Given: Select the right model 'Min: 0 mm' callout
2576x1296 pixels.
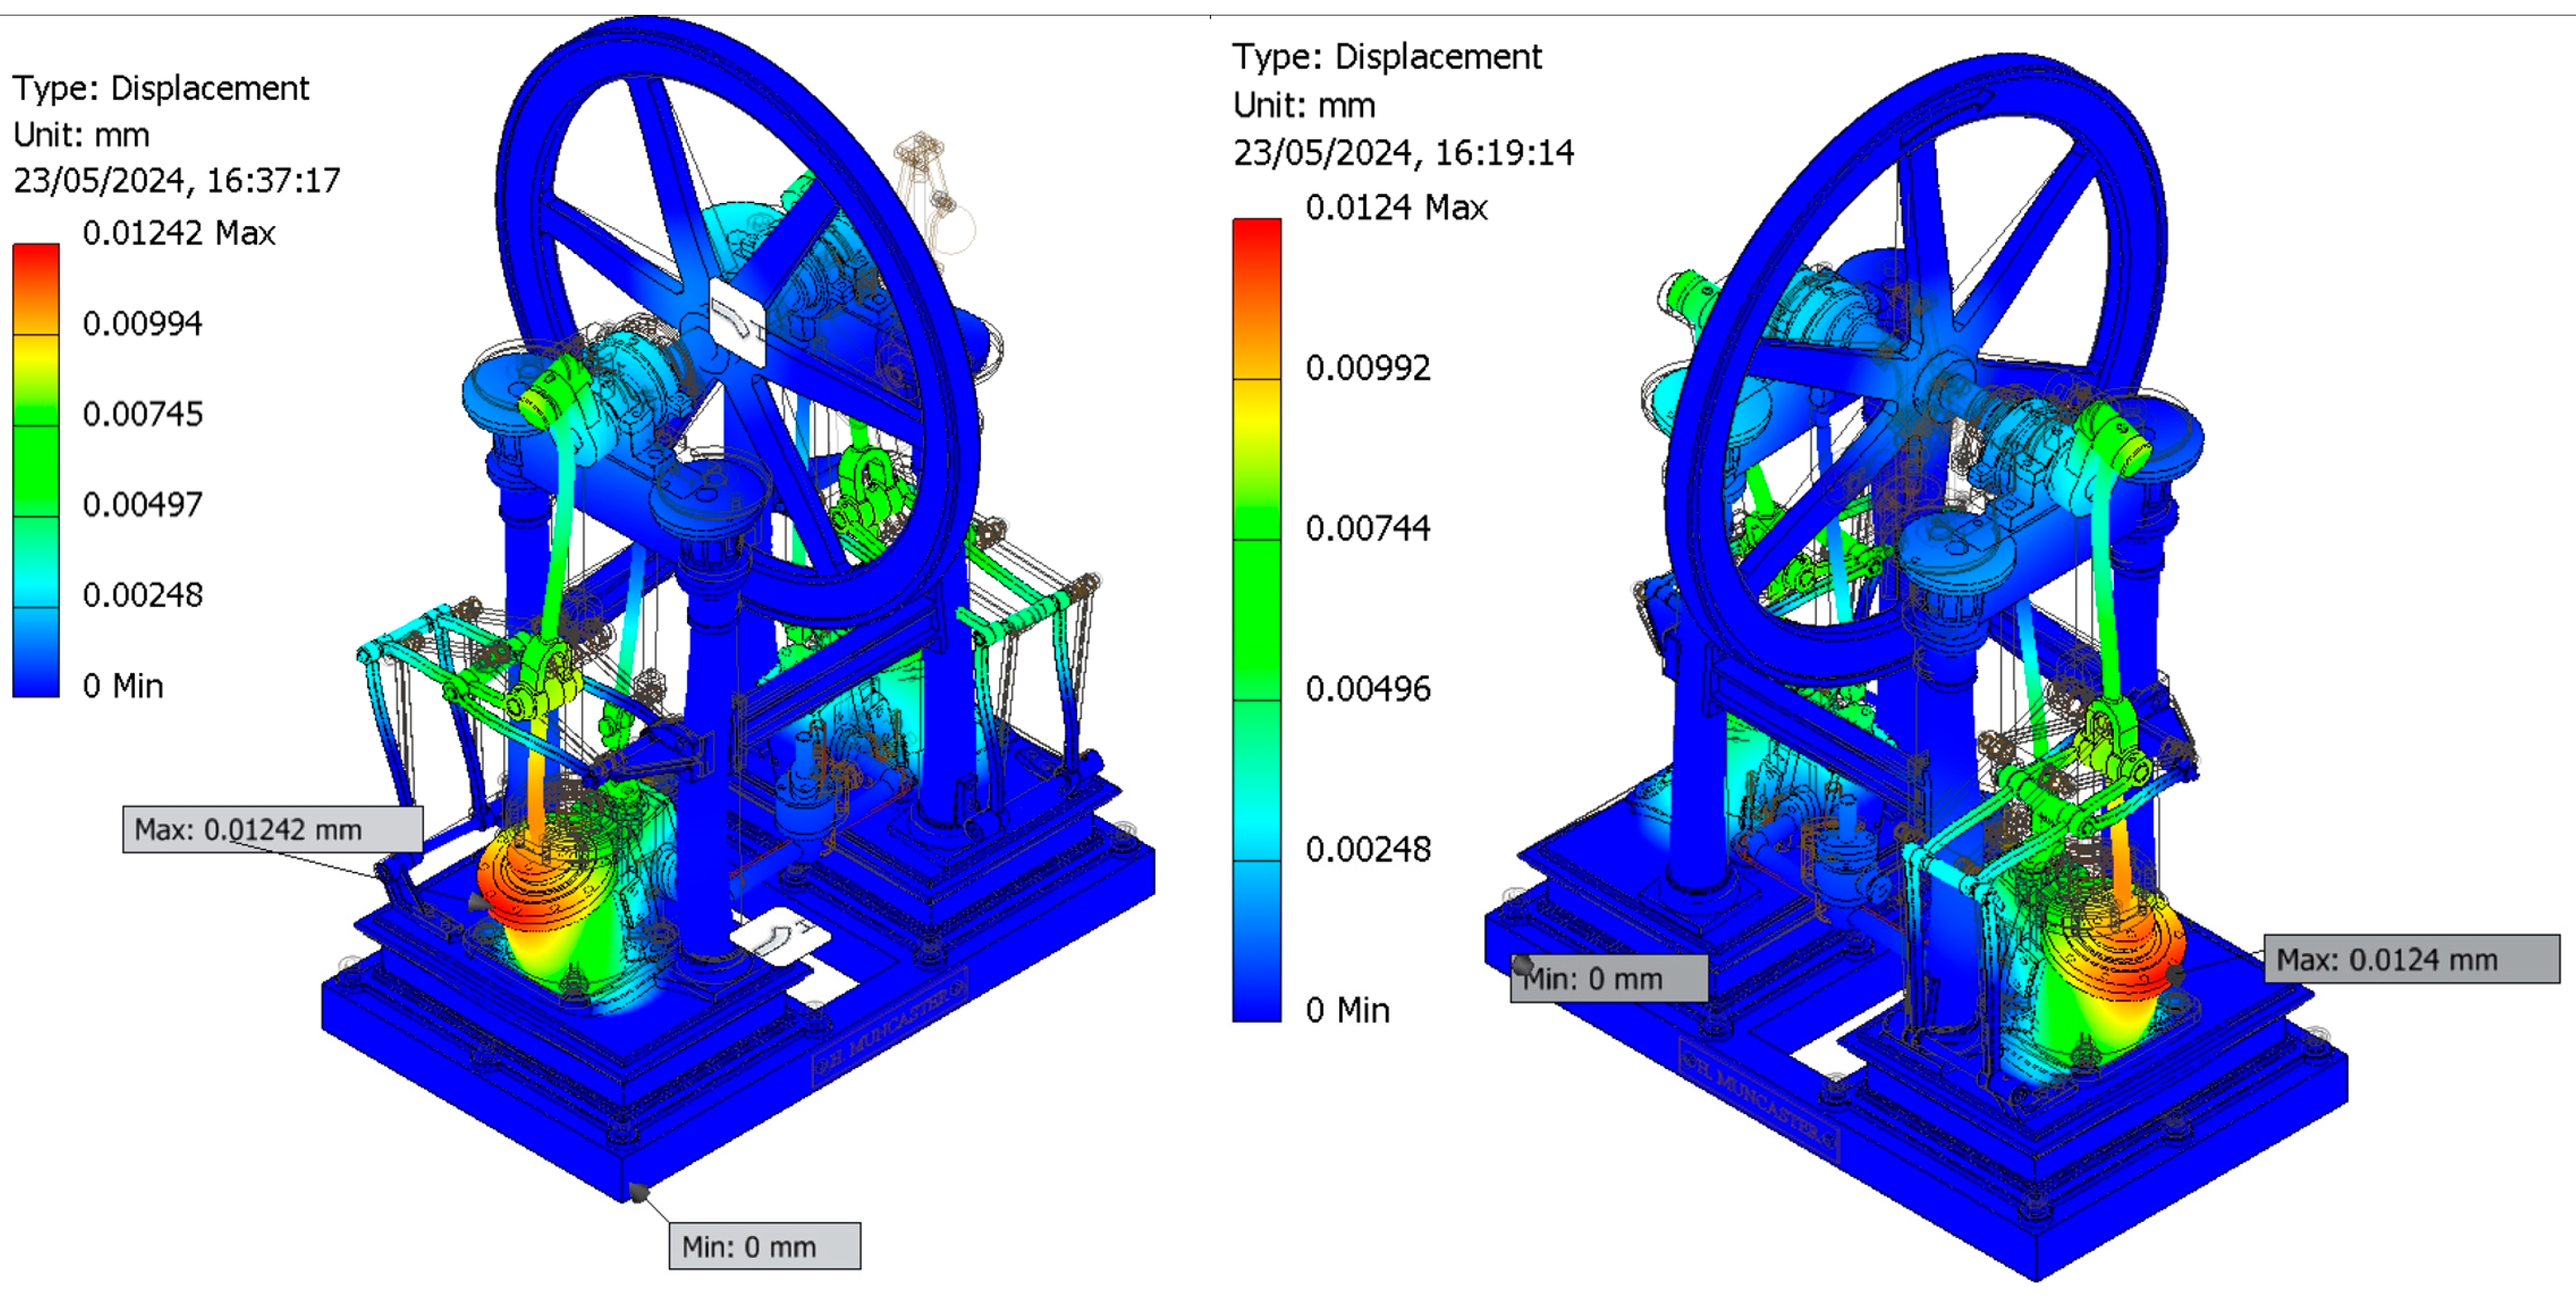Looking at the screenshot, I should click(x=1610, y=978).
